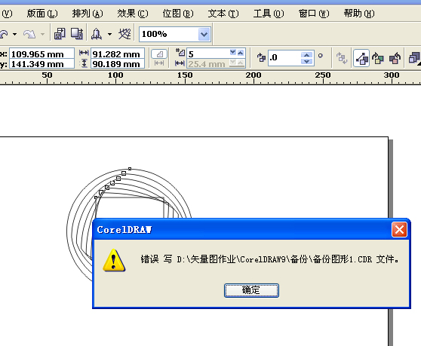
Task: Increase blend direction with up spinner
Action: click(x=306, y=55)
